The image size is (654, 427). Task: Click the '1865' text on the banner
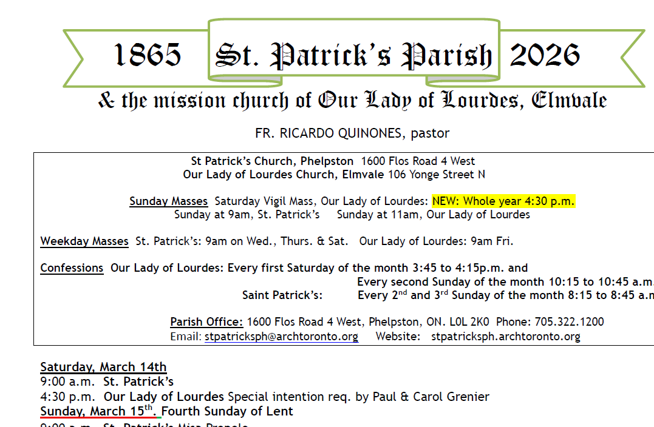coord(148,55)
